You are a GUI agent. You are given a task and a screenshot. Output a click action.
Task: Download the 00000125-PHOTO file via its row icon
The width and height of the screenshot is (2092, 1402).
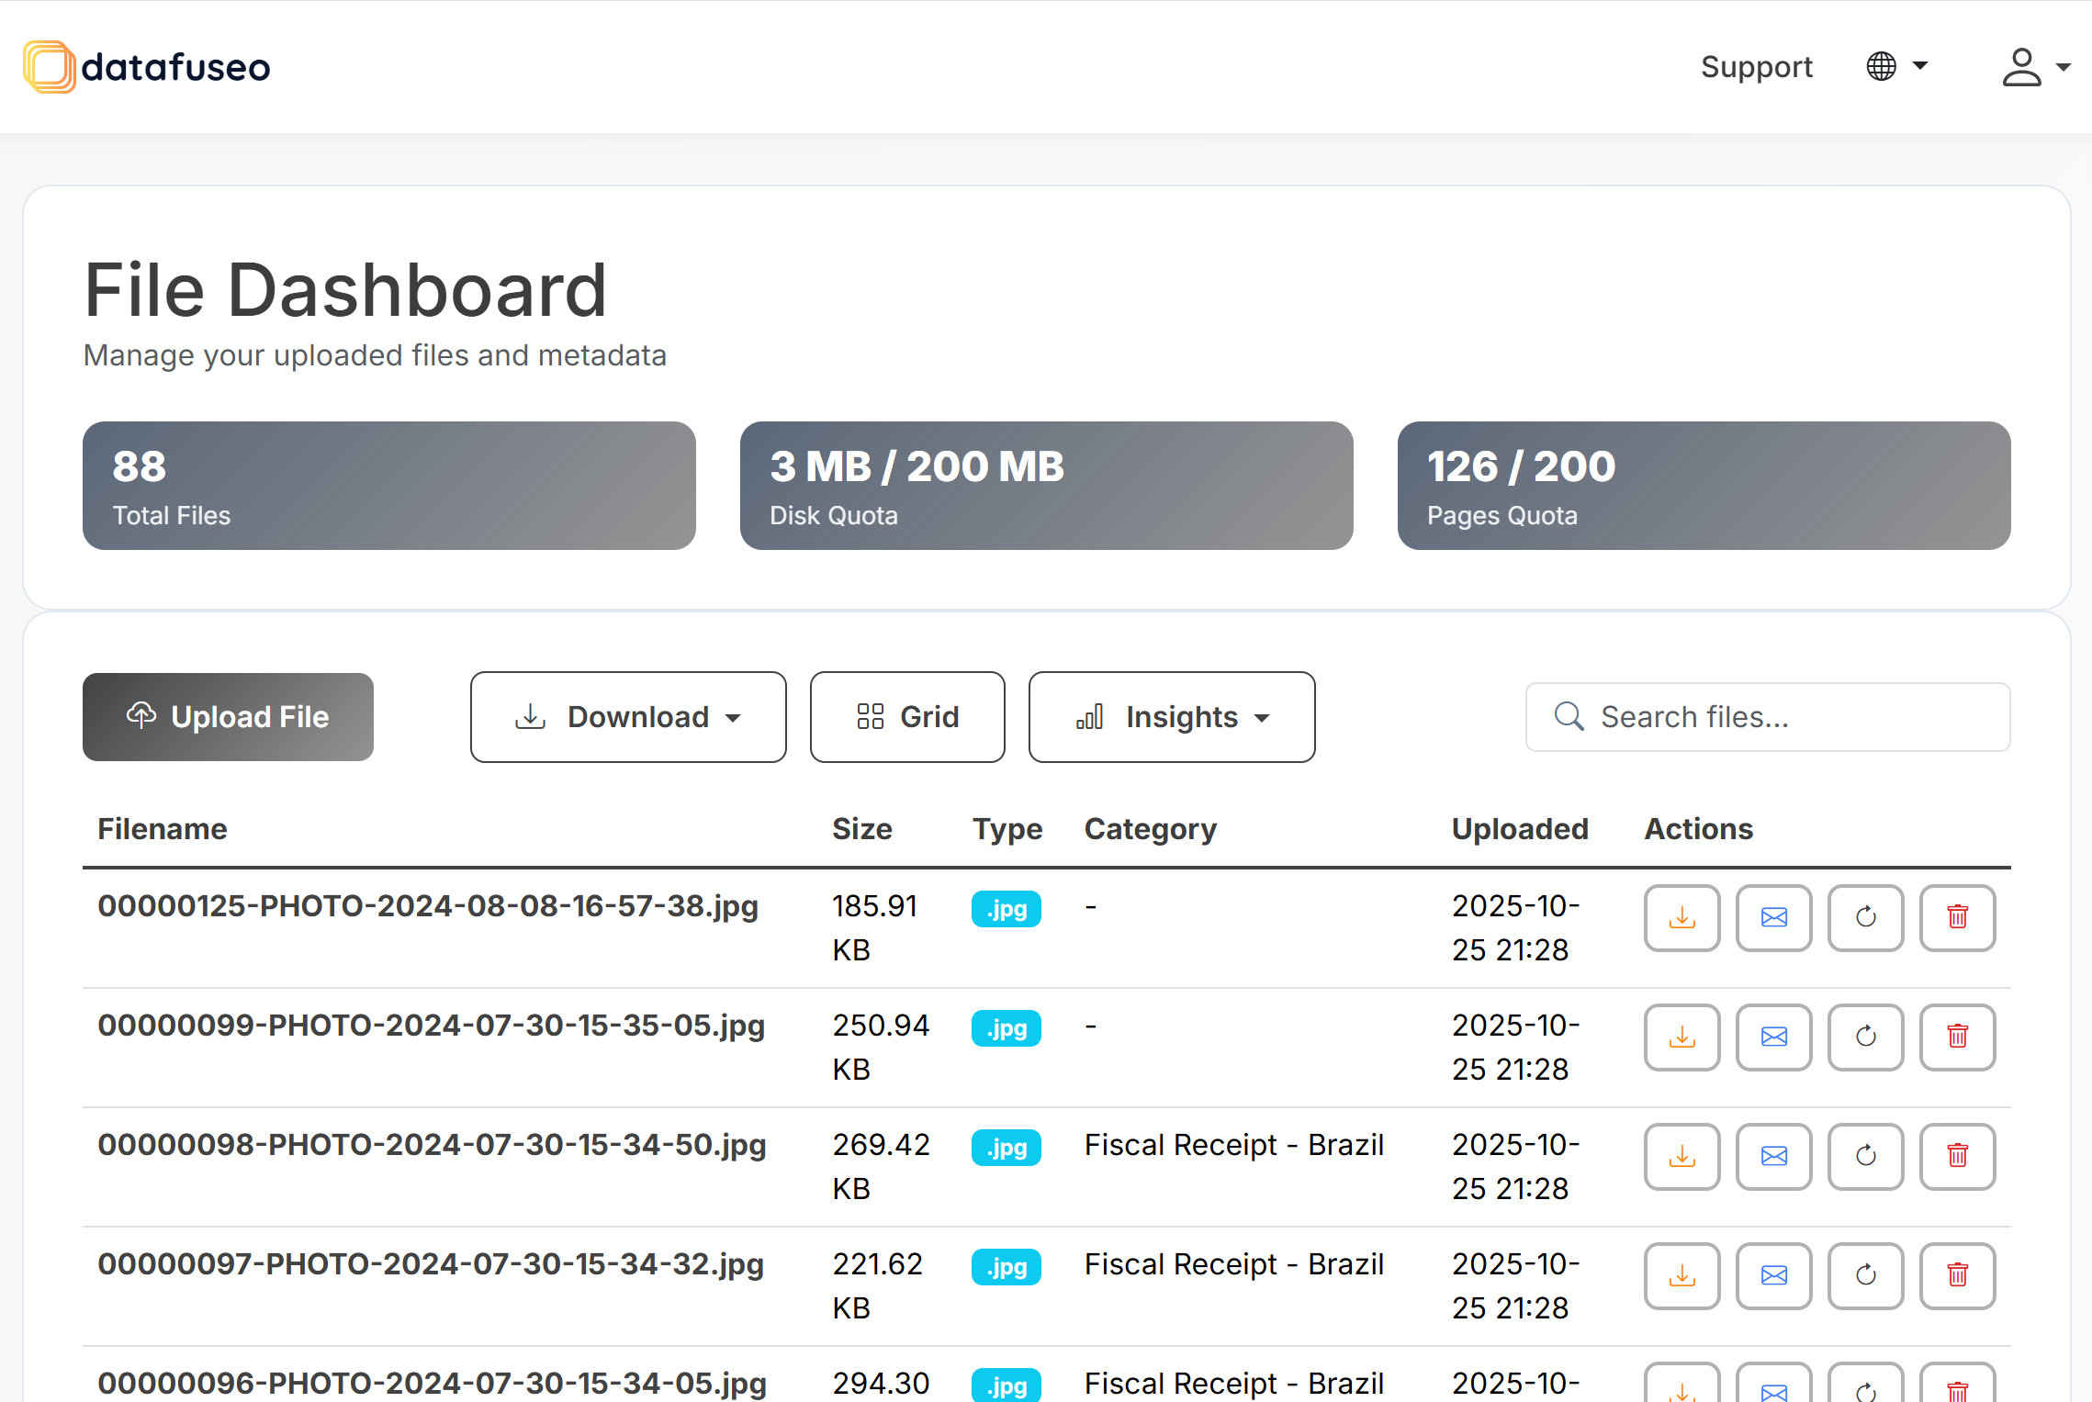(1681, 917)
